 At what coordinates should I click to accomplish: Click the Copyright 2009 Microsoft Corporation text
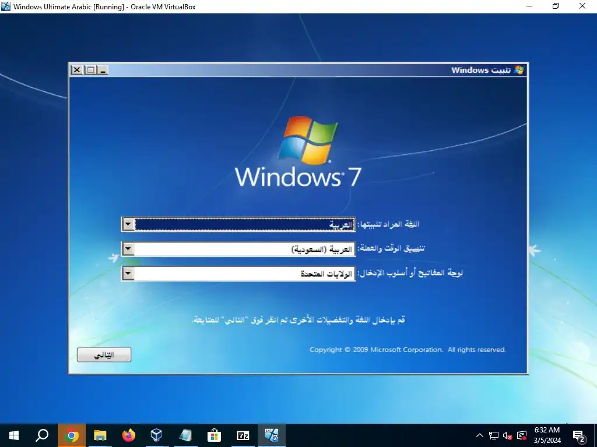tap(408, 349)
